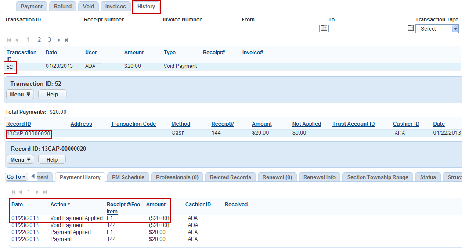The height and width of the screenshot is (248, 462).
Task: Expand the Transaction Type dropdown
Action: point(455,29)
